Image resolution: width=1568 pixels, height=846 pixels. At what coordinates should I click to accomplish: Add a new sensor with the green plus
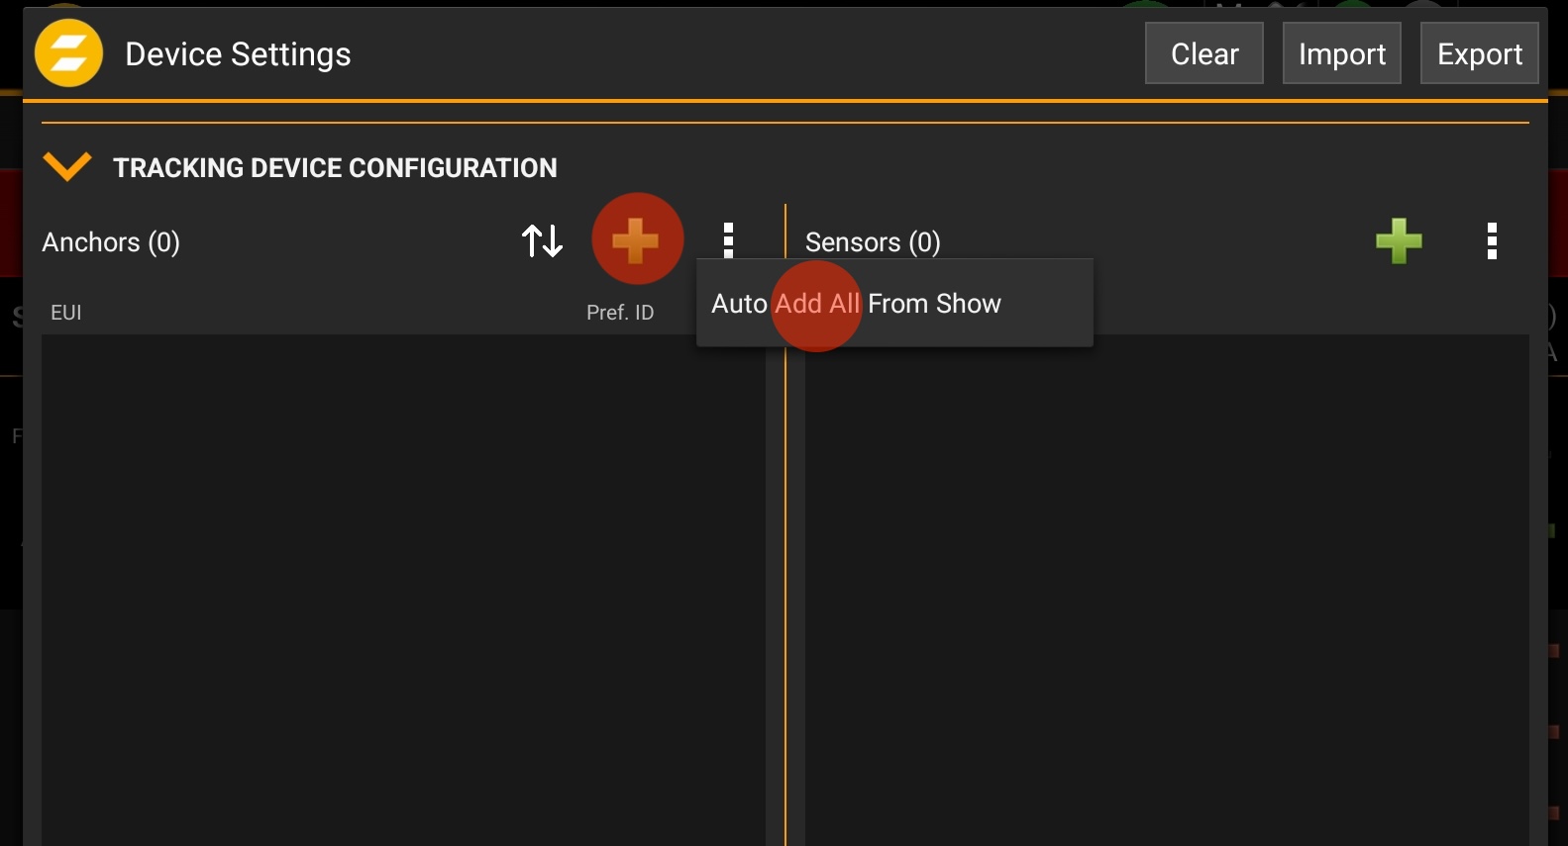point(1399,240)
